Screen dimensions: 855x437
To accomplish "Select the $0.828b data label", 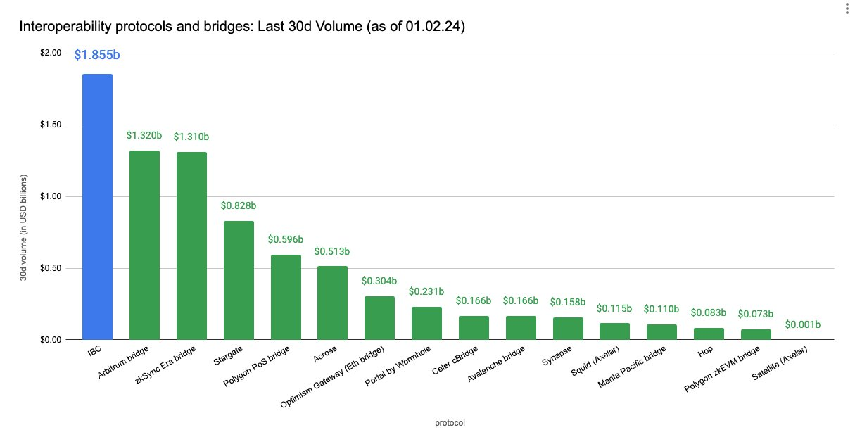I will [239, 205].
